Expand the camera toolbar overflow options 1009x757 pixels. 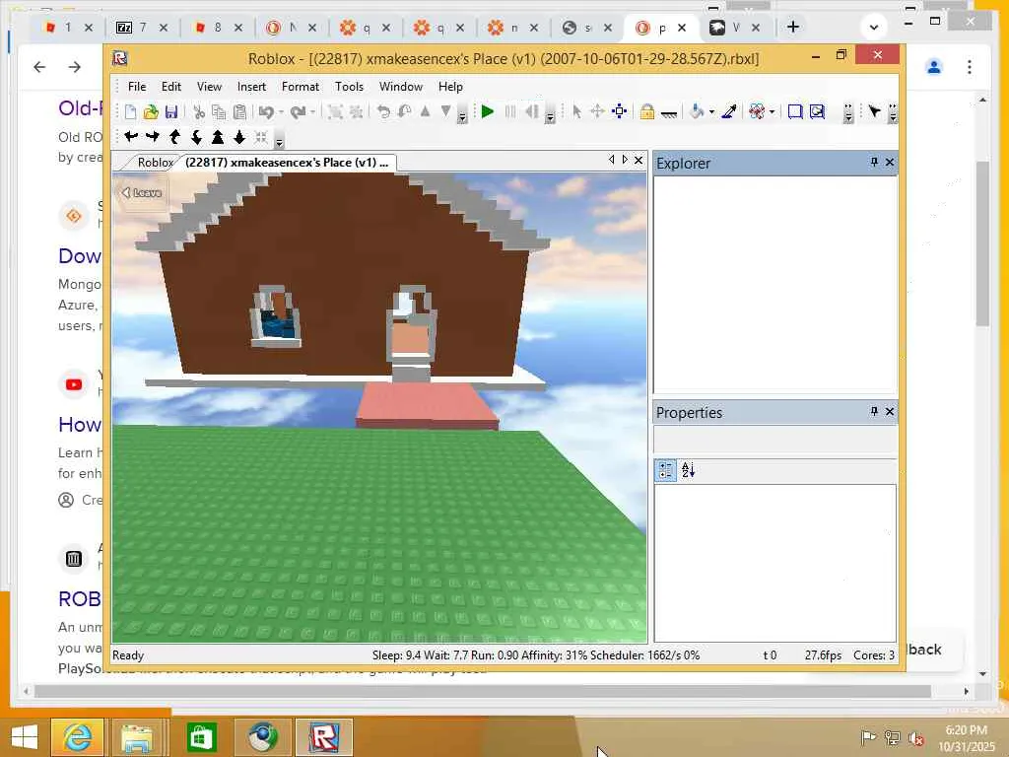point(279,142)
